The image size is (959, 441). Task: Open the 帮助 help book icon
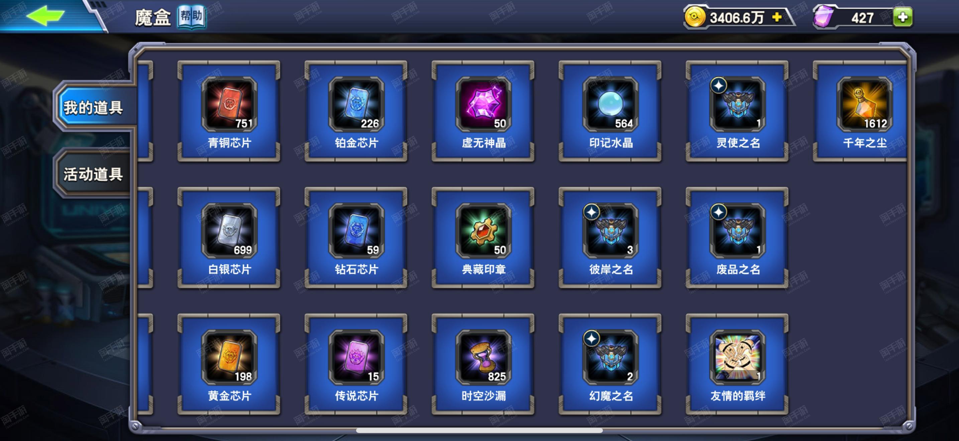[x=191, y=17]
